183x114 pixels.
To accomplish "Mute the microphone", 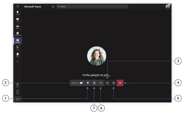I will click(x=88, y=83).
